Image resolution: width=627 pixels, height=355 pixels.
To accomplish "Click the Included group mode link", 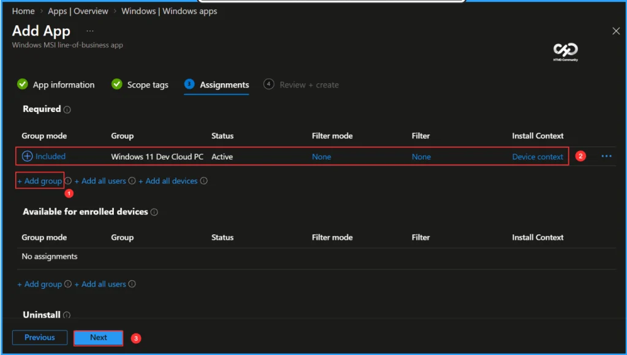I will coord(50,156).
